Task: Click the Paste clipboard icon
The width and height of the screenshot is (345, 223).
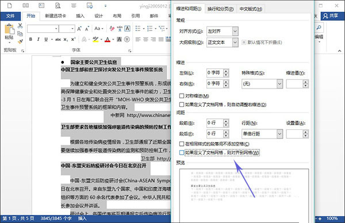Action: coord(9,29)
